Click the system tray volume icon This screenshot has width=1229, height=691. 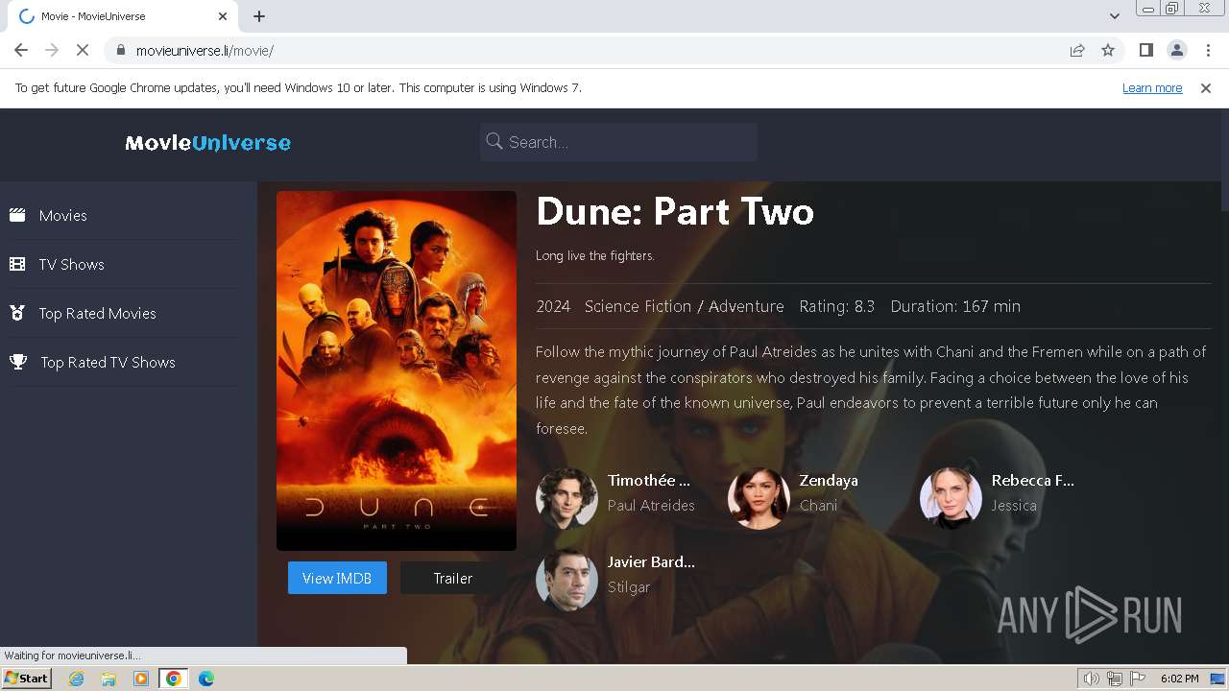1092,679
